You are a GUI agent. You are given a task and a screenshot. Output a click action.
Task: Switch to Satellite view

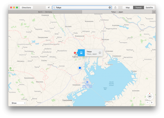pos(149,7)
